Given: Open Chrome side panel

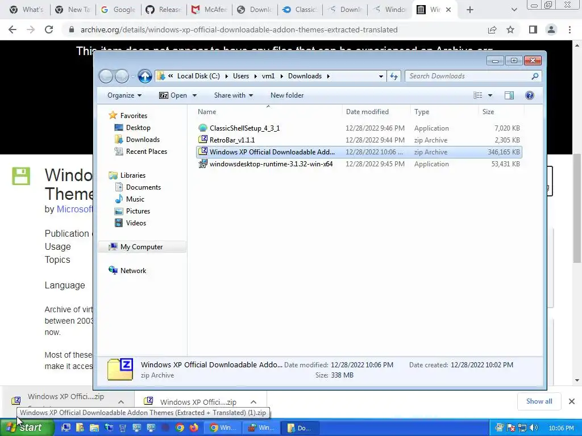Looking at the screenshot, I should tap(533, 30).
